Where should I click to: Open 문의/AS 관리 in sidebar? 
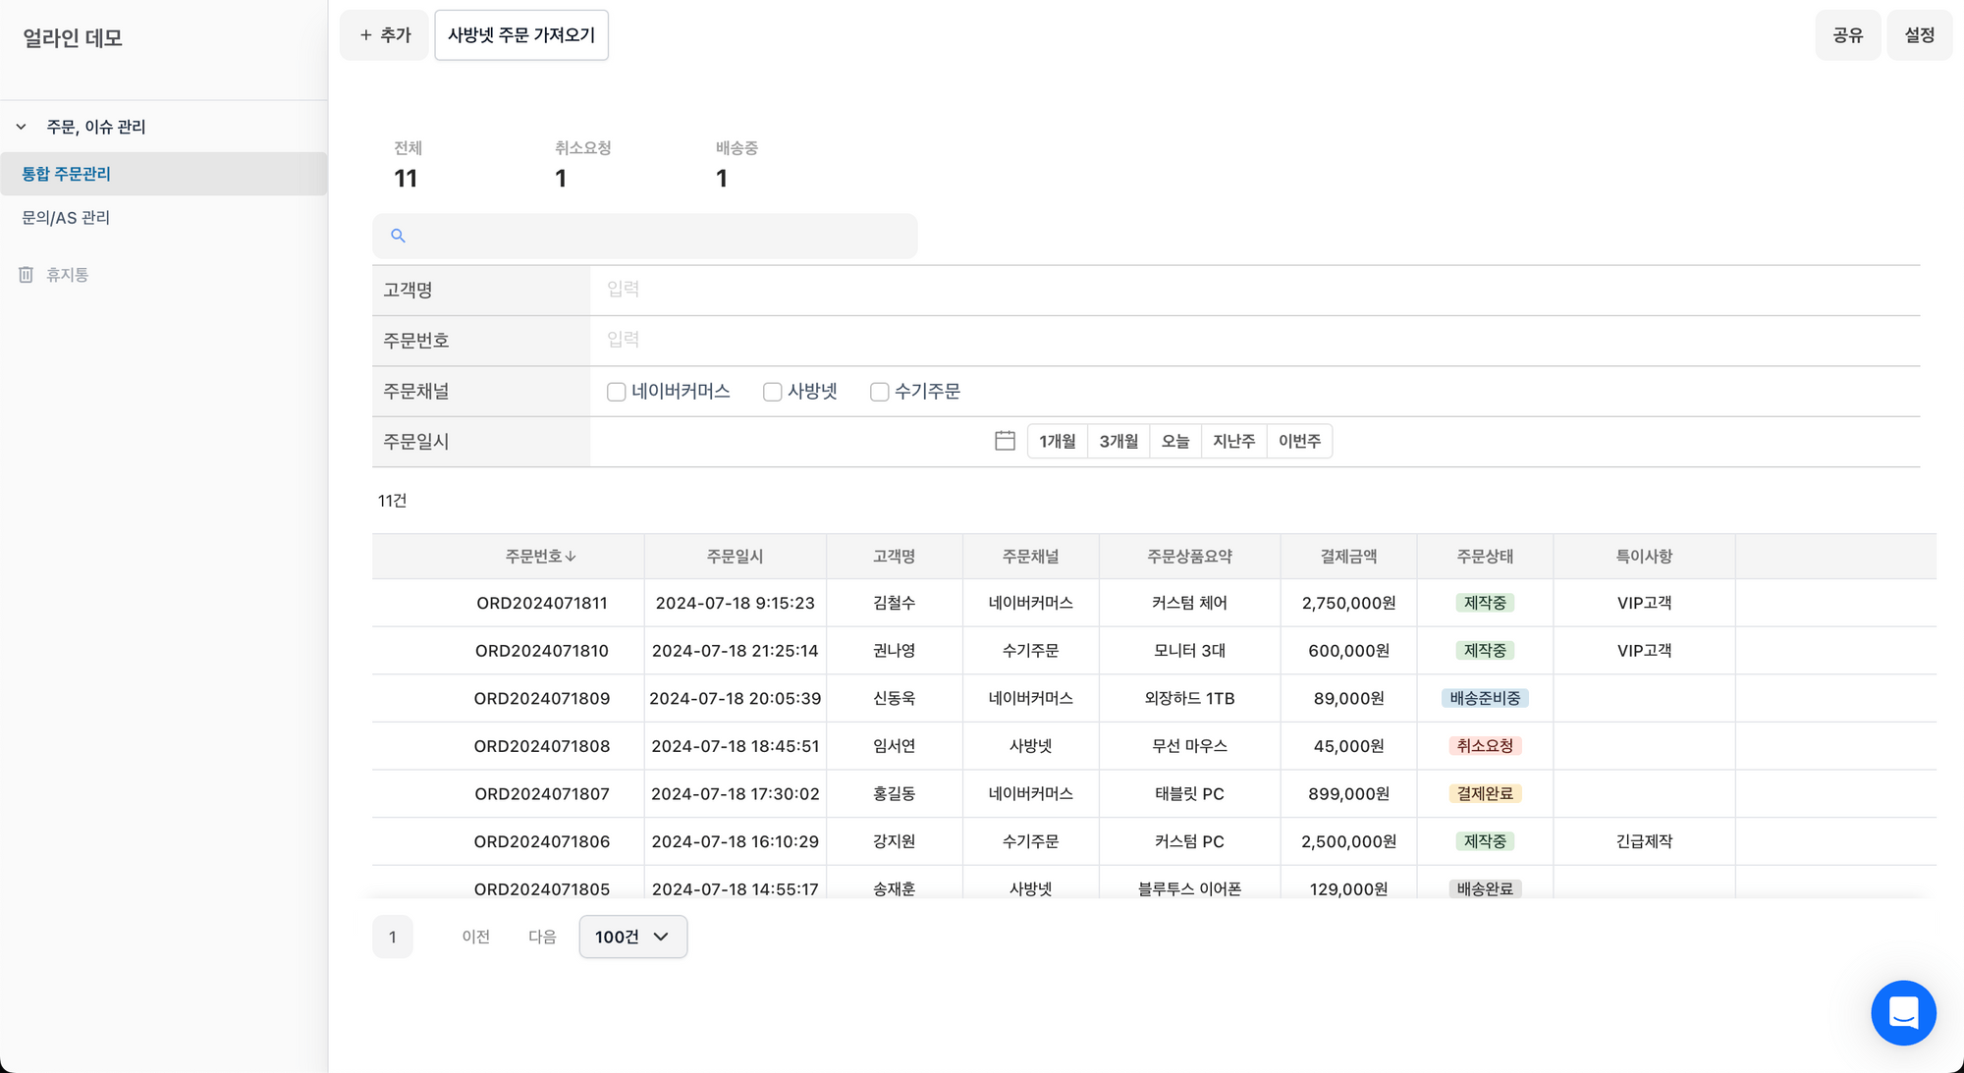(x=164, y=218)
